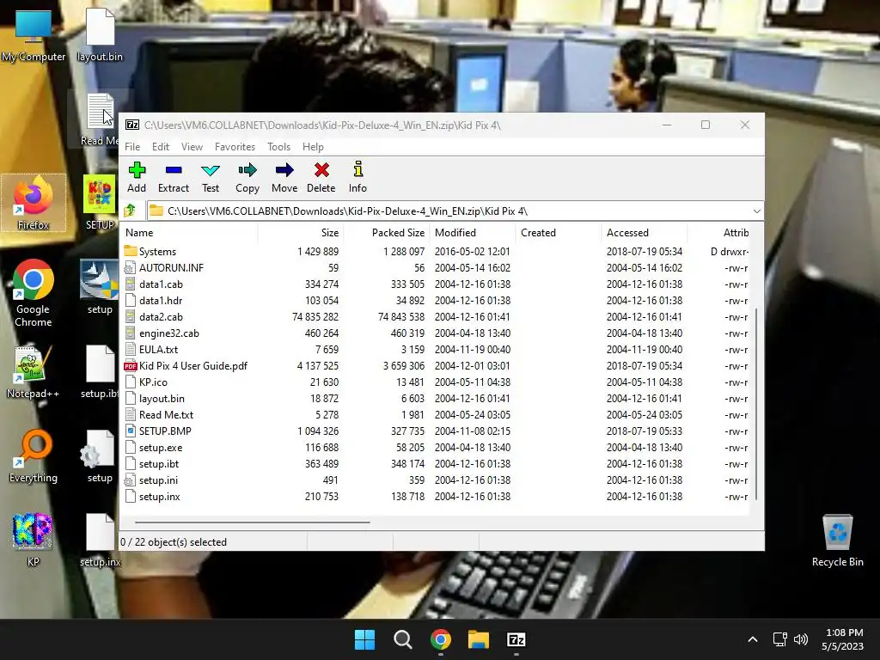Select layout.bin desktop icon
The image size is (880, 660).
[x=100, y=34]
